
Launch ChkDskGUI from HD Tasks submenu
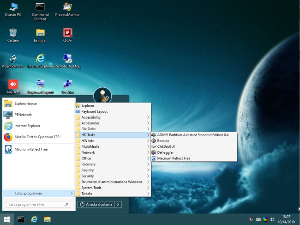click(194, 146)
